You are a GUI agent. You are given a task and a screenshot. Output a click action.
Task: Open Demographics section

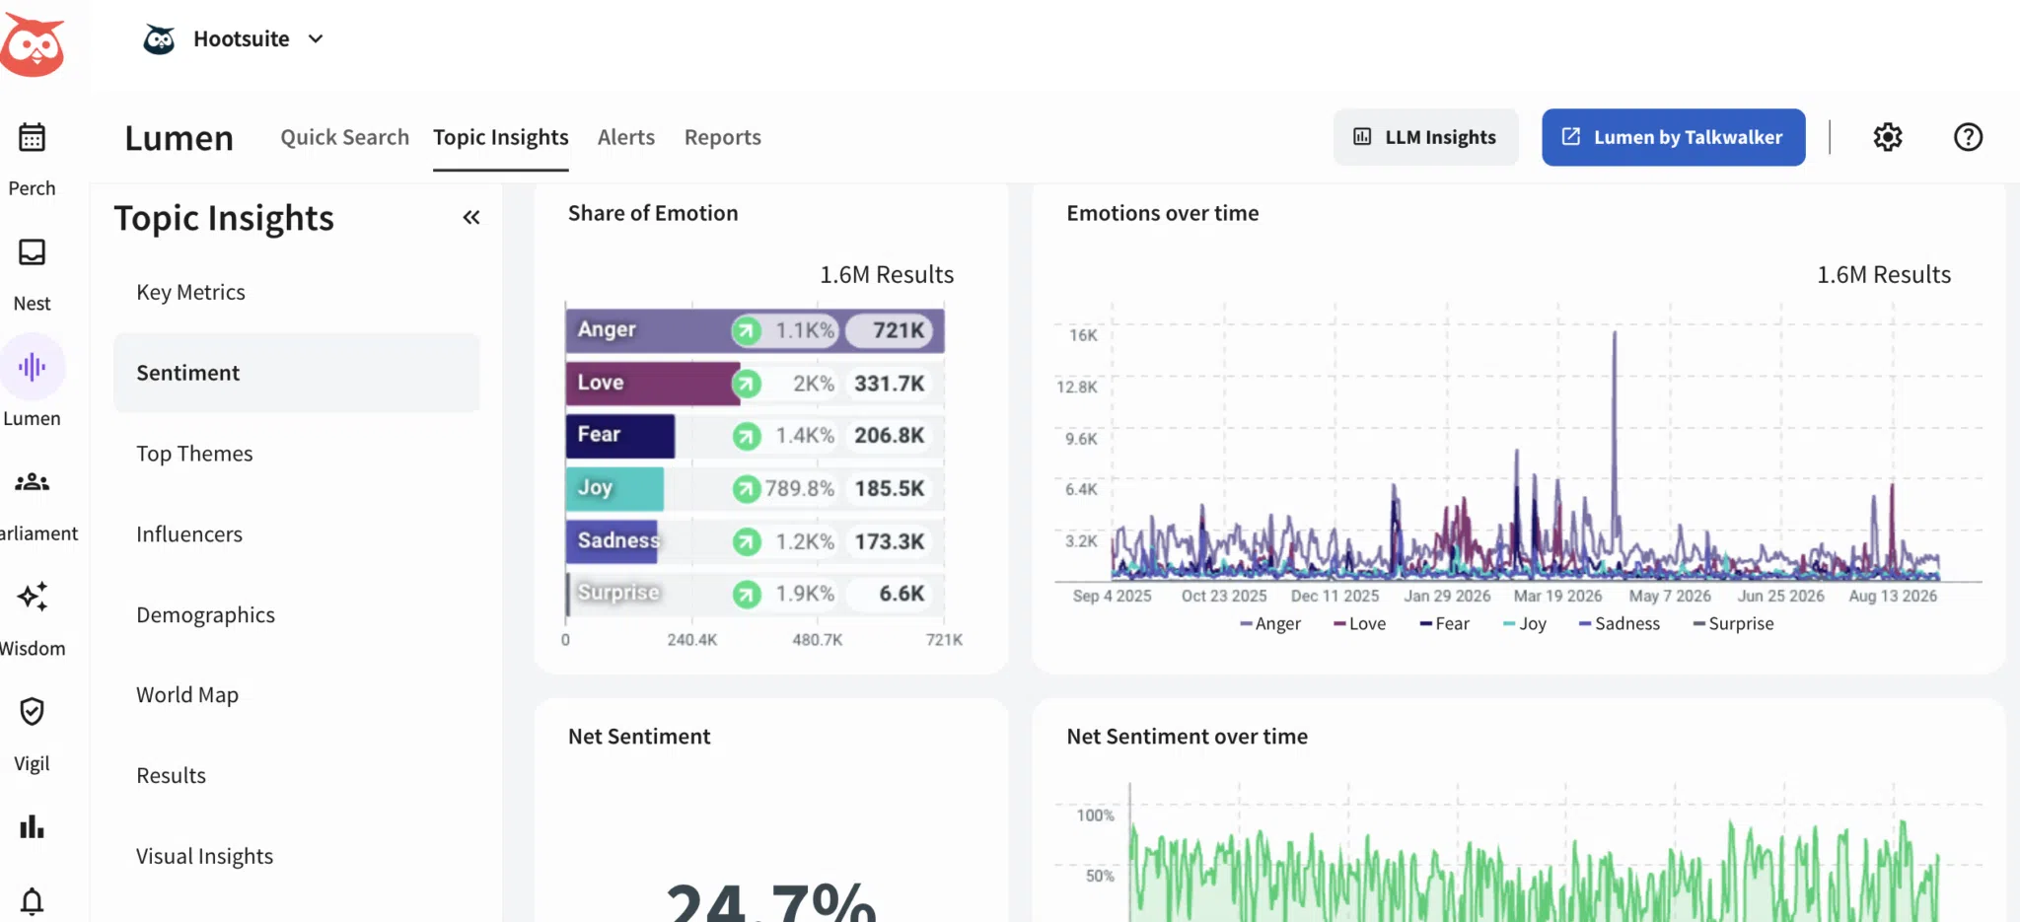coord(296,615)
